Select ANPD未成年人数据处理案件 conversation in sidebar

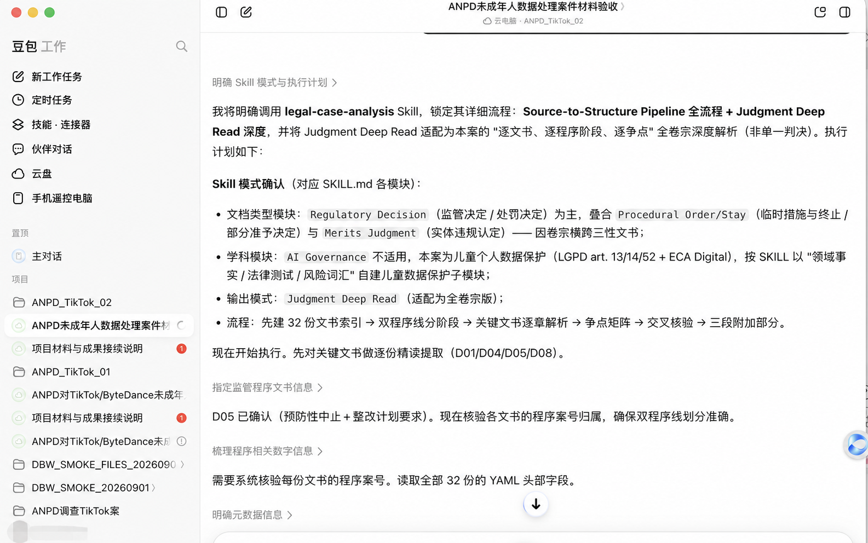pyautogui.click(x=99, y=325)
